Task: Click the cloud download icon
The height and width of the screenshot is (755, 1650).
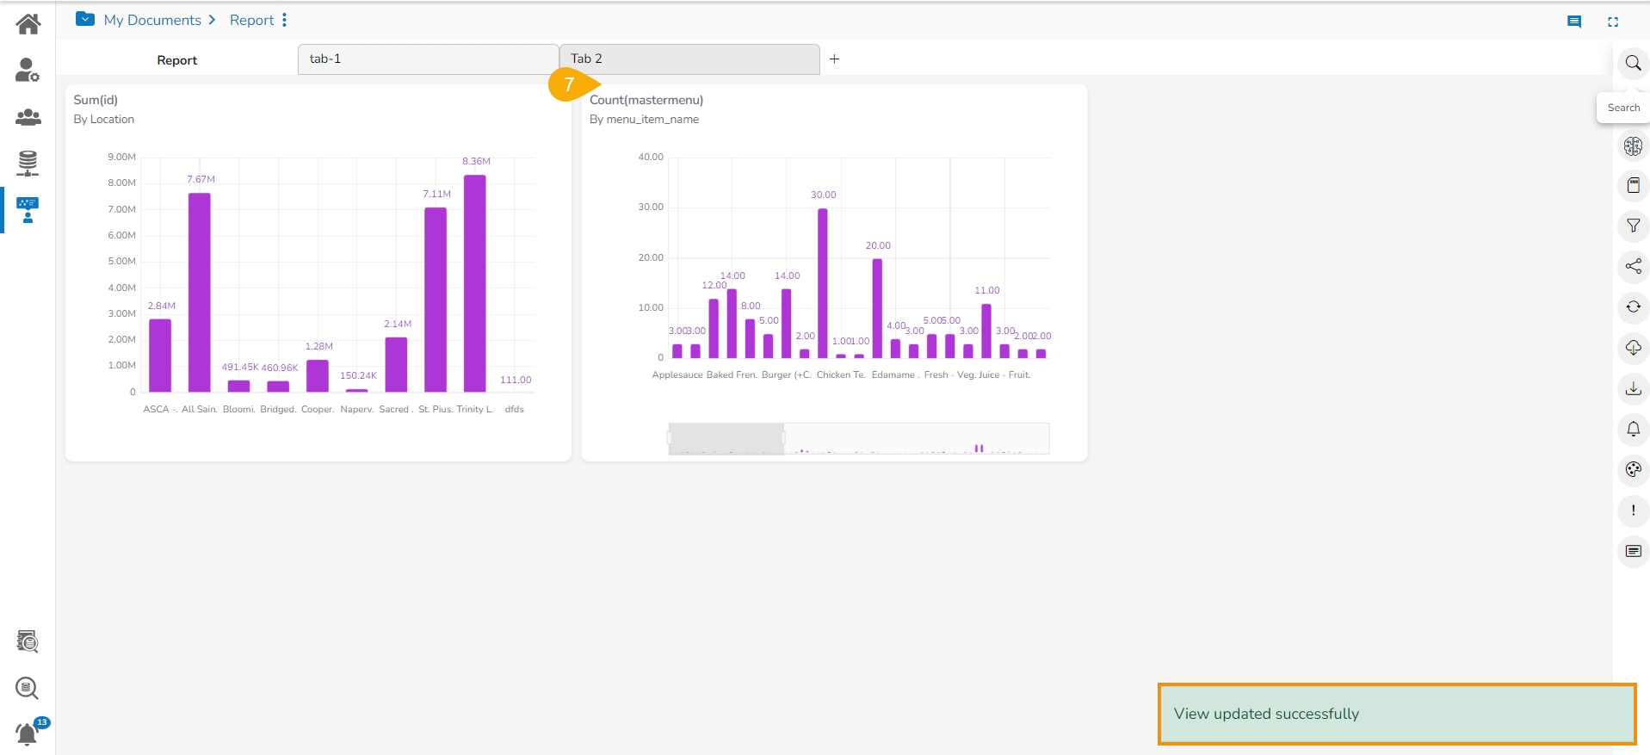Action: click(x=1633, y=348)
